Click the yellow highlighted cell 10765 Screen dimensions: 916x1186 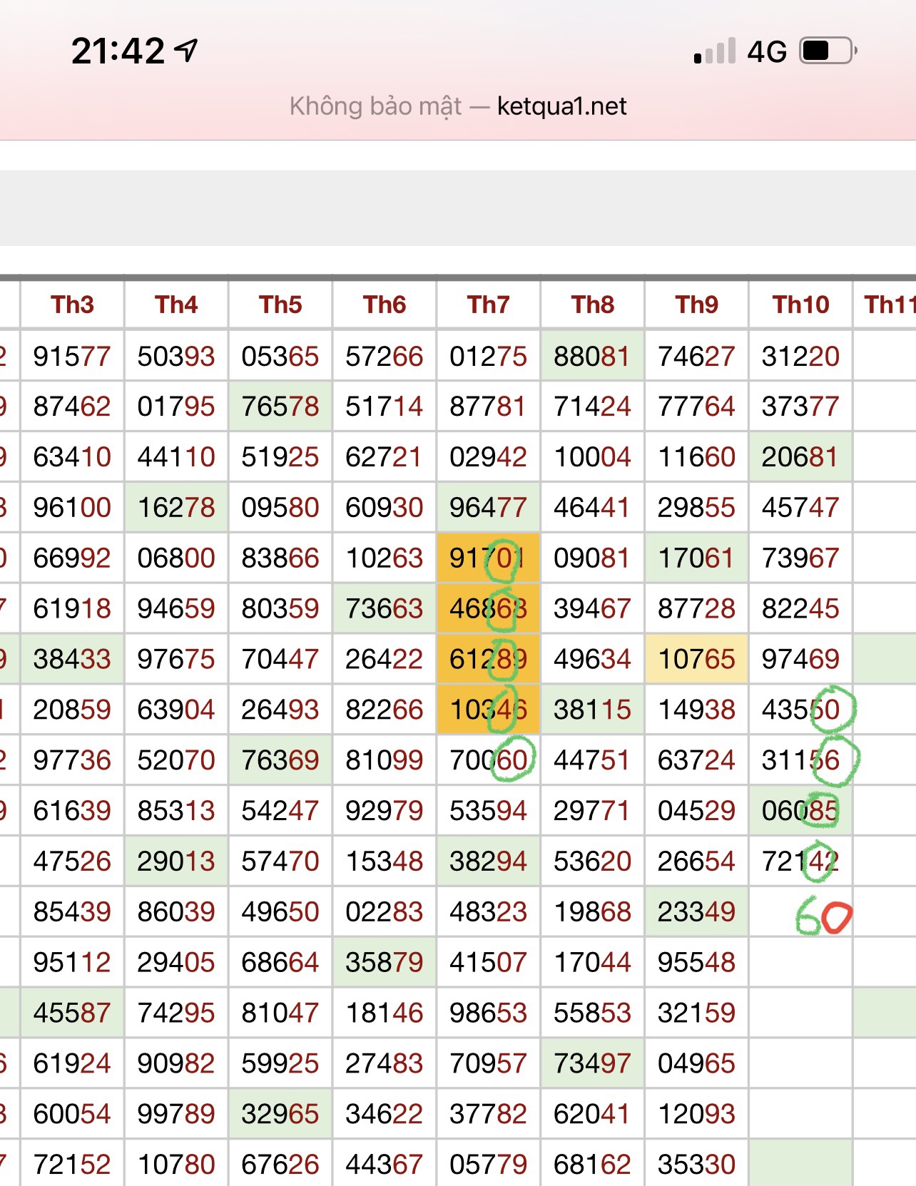click(x=696, y=659)
